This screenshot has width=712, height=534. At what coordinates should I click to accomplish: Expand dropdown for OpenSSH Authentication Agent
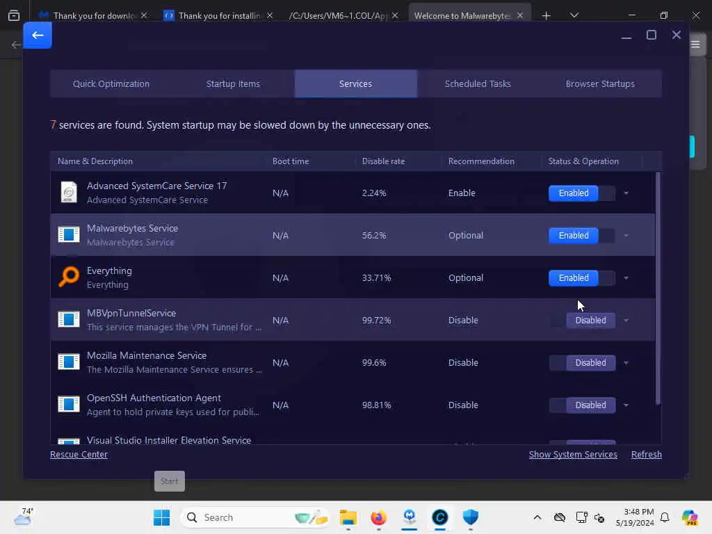pyautogui.click(x=626, y=405)
